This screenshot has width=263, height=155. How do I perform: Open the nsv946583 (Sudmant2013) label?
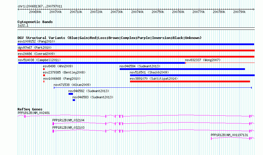93,97
